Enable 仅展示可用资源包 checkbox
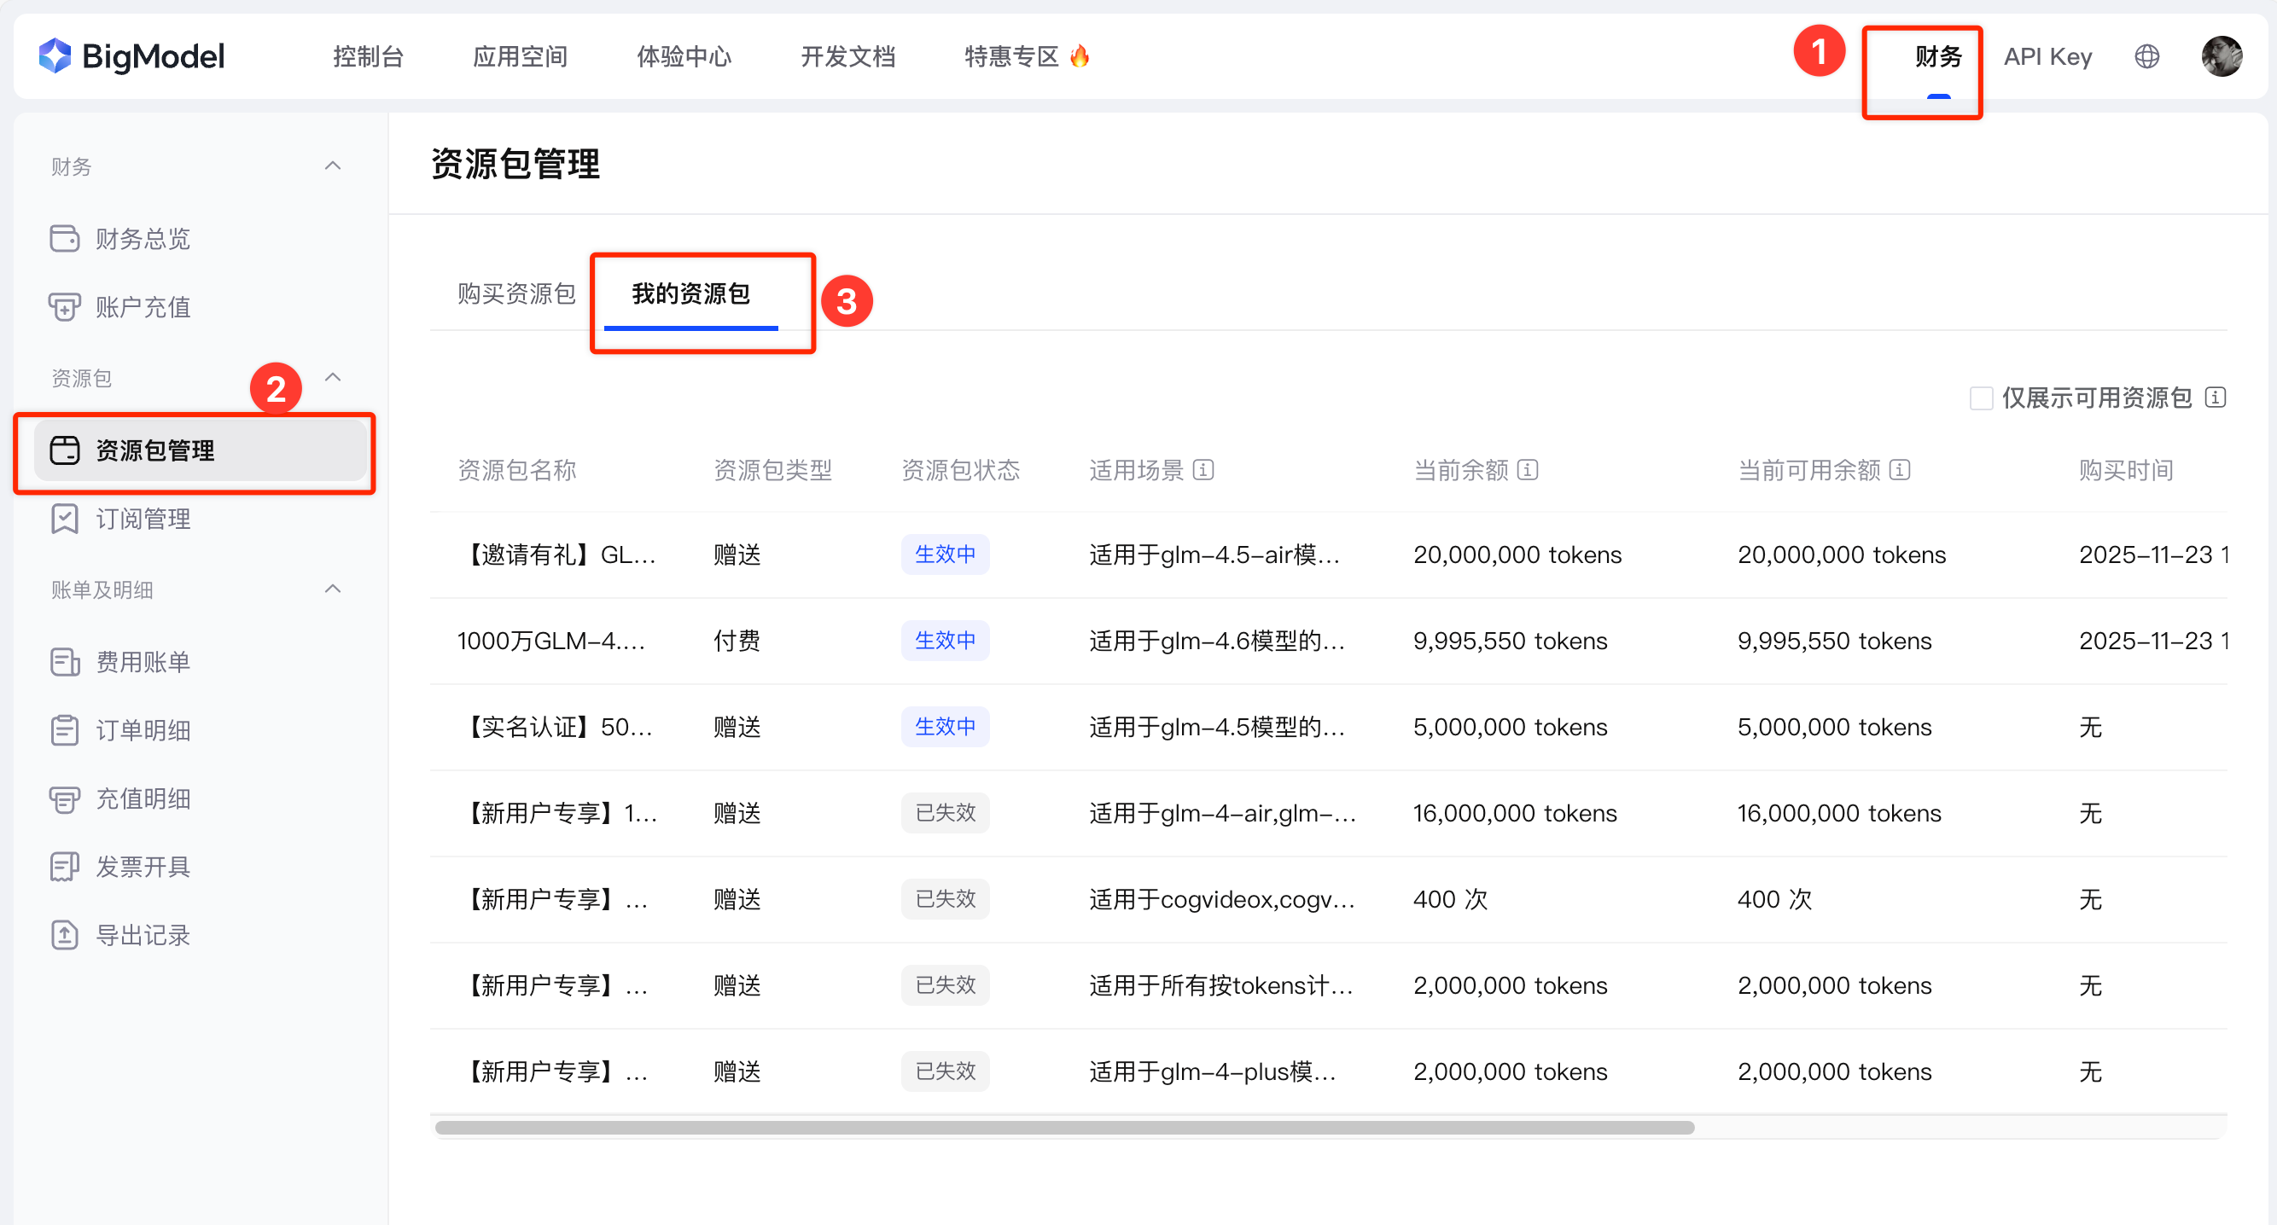 coord(1981,398)
